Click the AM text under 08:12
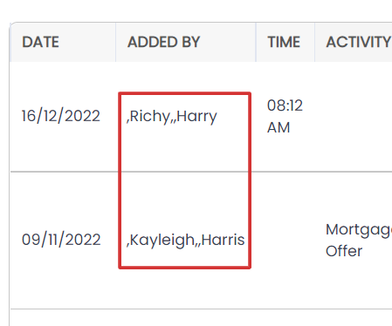 [279, 127]
